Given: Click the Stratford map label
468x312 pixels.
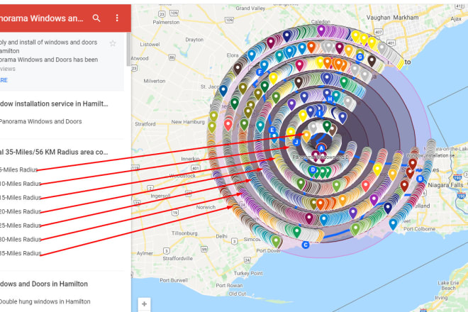Looking at the screenshot, I should [x=145, y=124].
